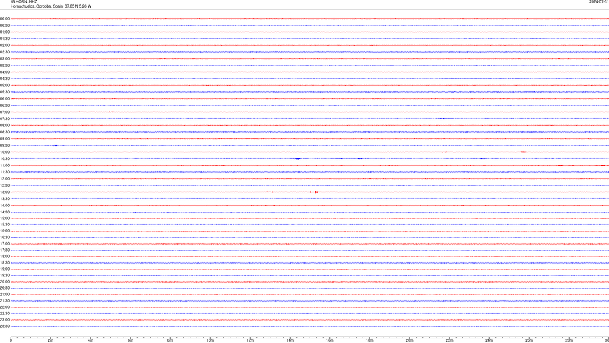This screenshot has width=609, height=343.
Task: Click the blue burst on 09:30 trace
Action: click(x=55, y=145)
